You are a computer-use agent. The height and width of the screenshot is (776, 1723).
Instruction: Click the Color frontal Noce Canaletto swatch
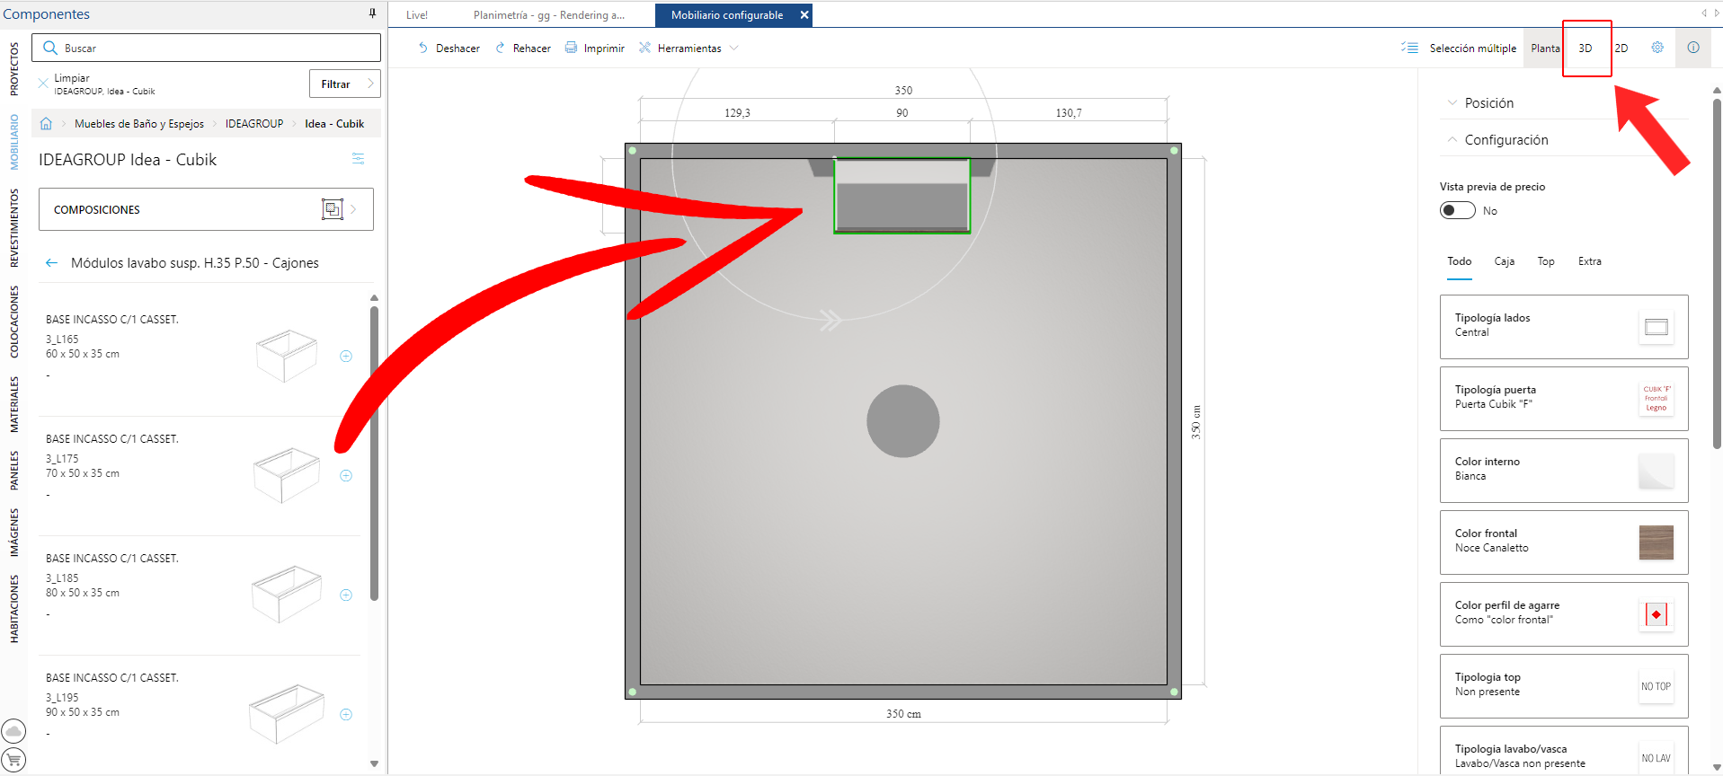(x=1656, y=542)
